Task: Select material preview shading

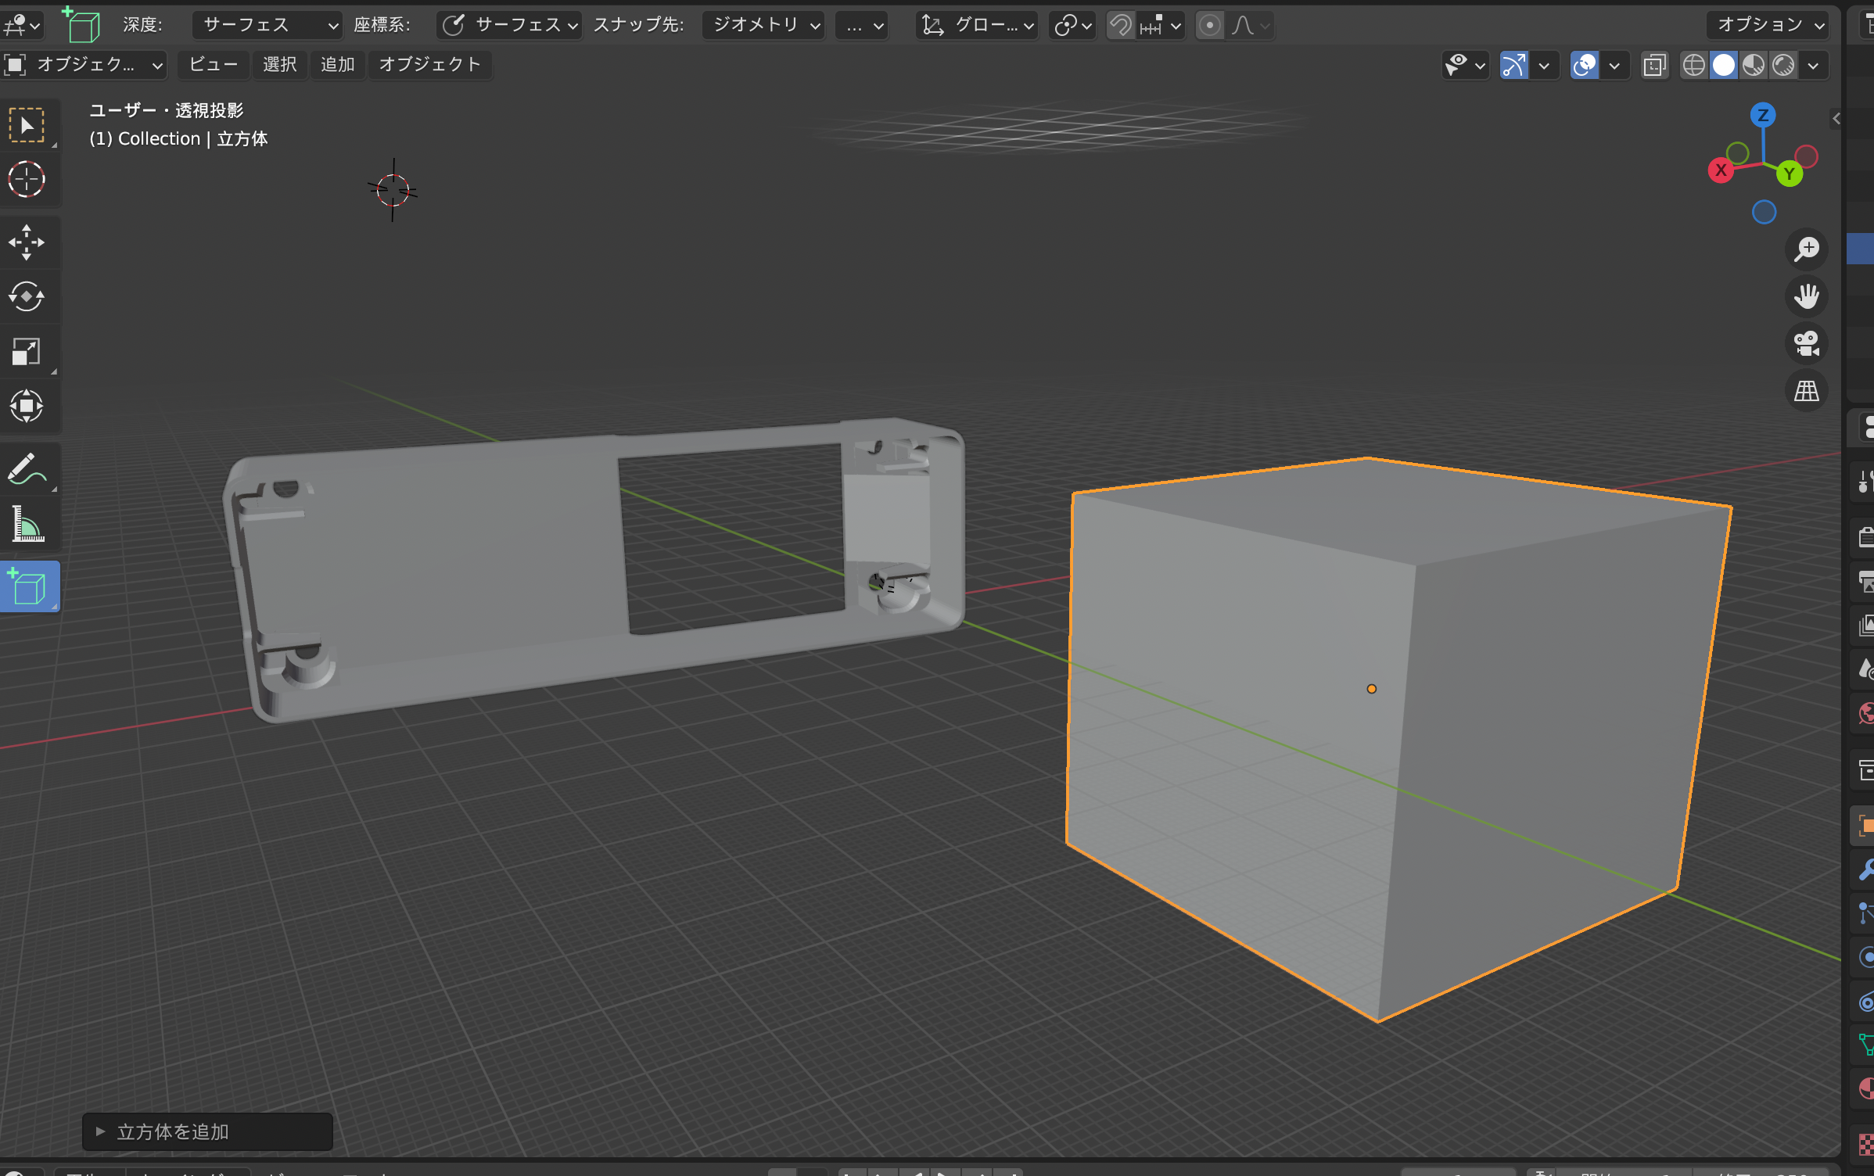Action: click(x=1754, y=65)
